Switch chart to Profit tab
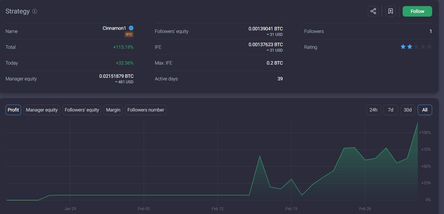This screenshot has height=214, width=444. pyautogui.click(x=13, y=110)
